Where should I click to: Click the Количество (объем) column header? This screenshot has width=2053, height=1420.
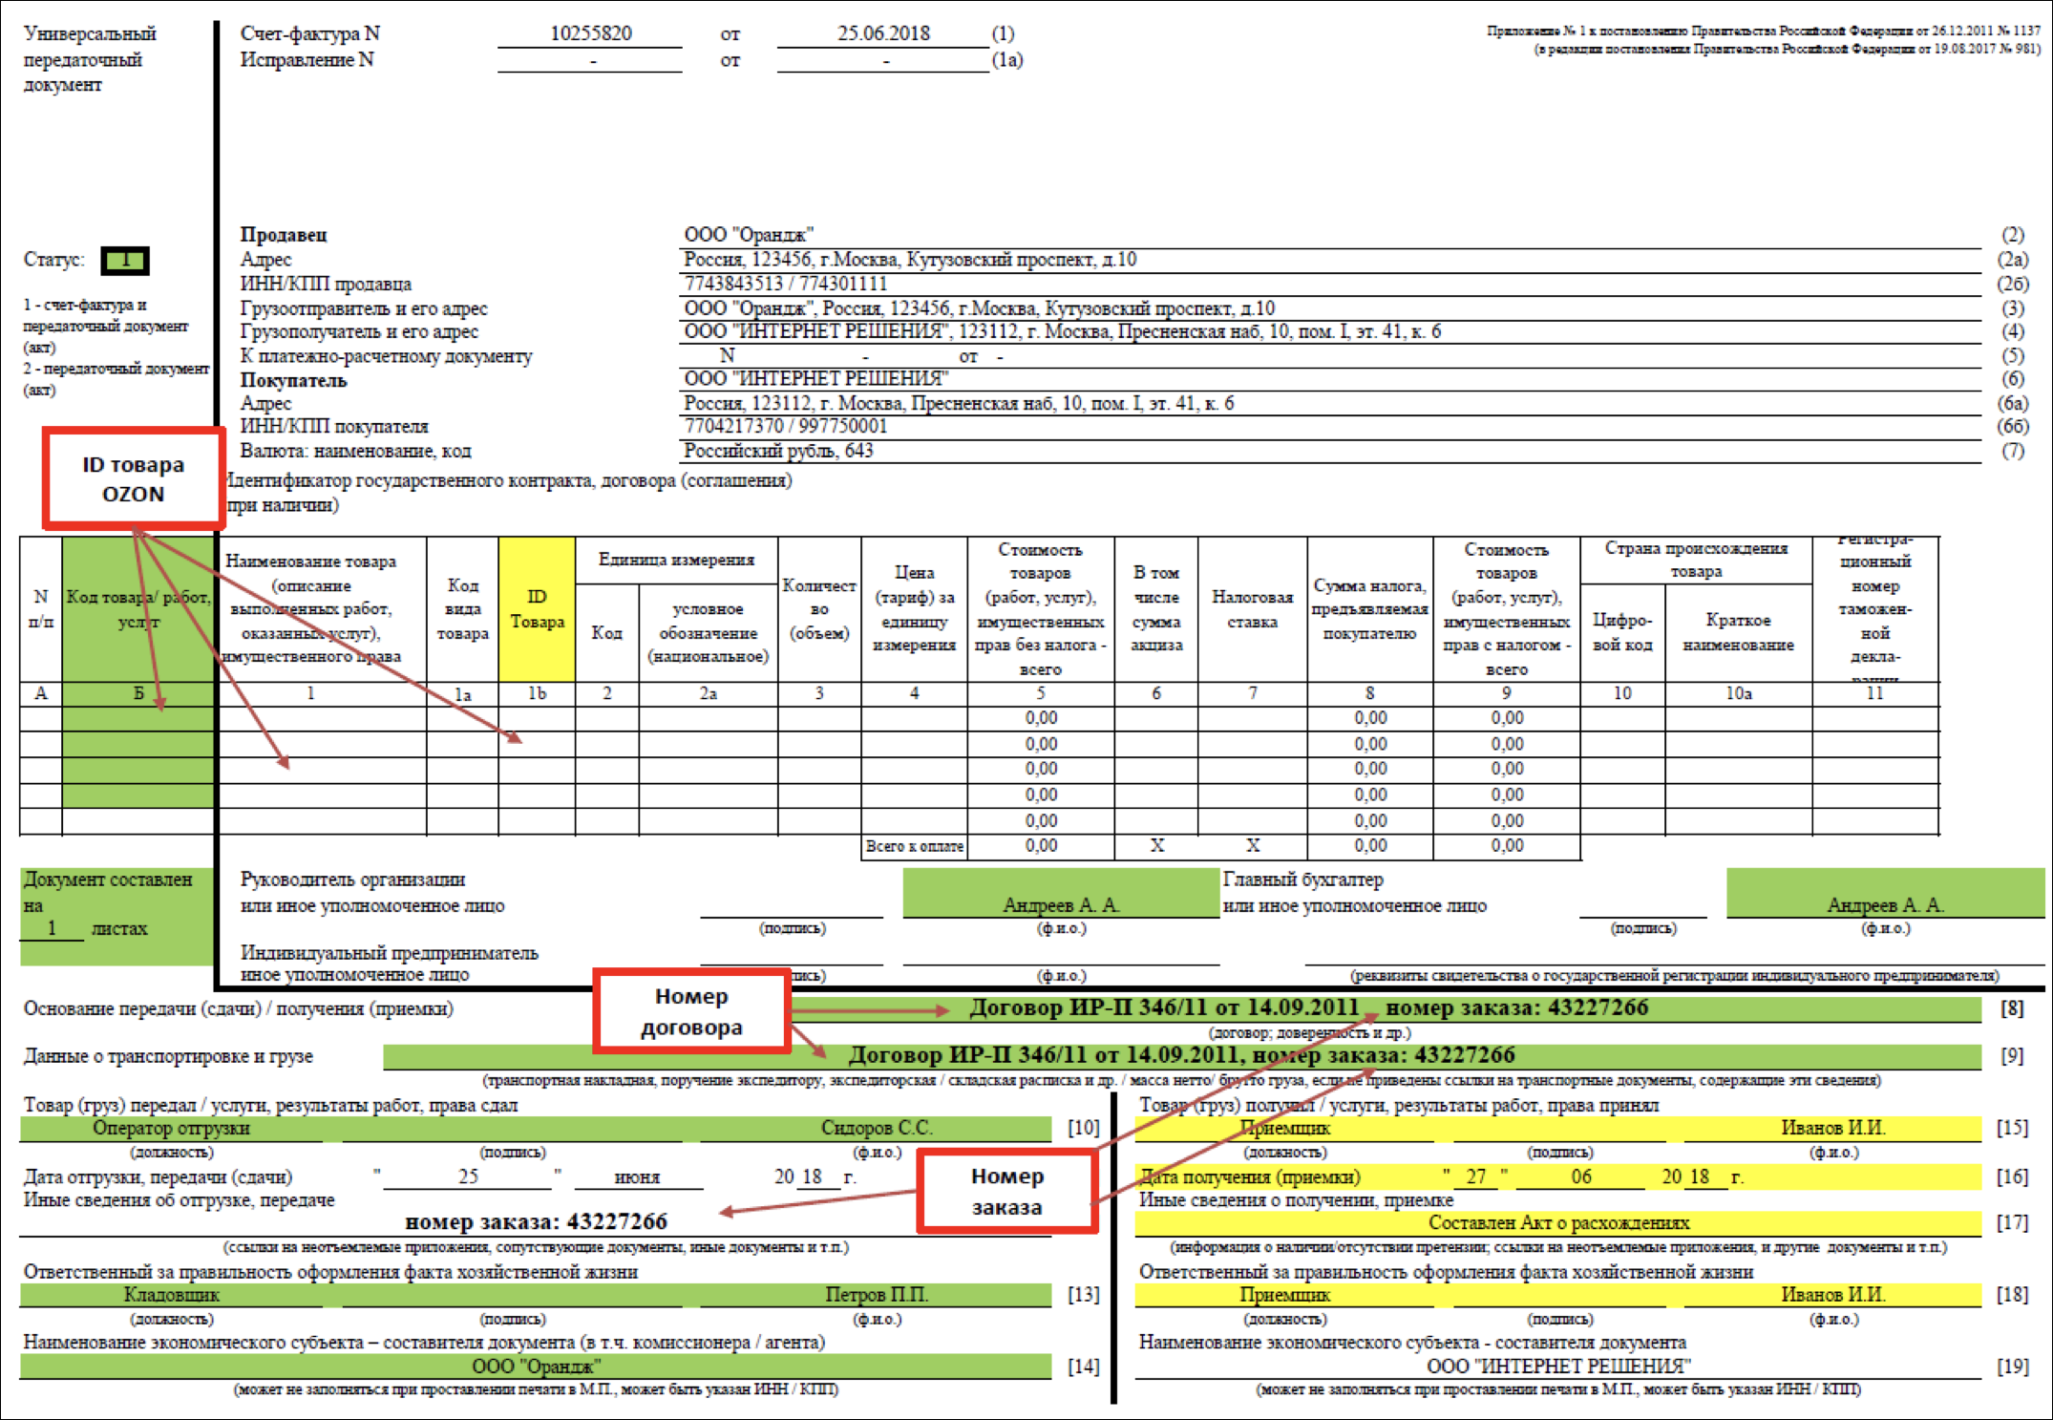pyautogui.click(x=818, y=609)
